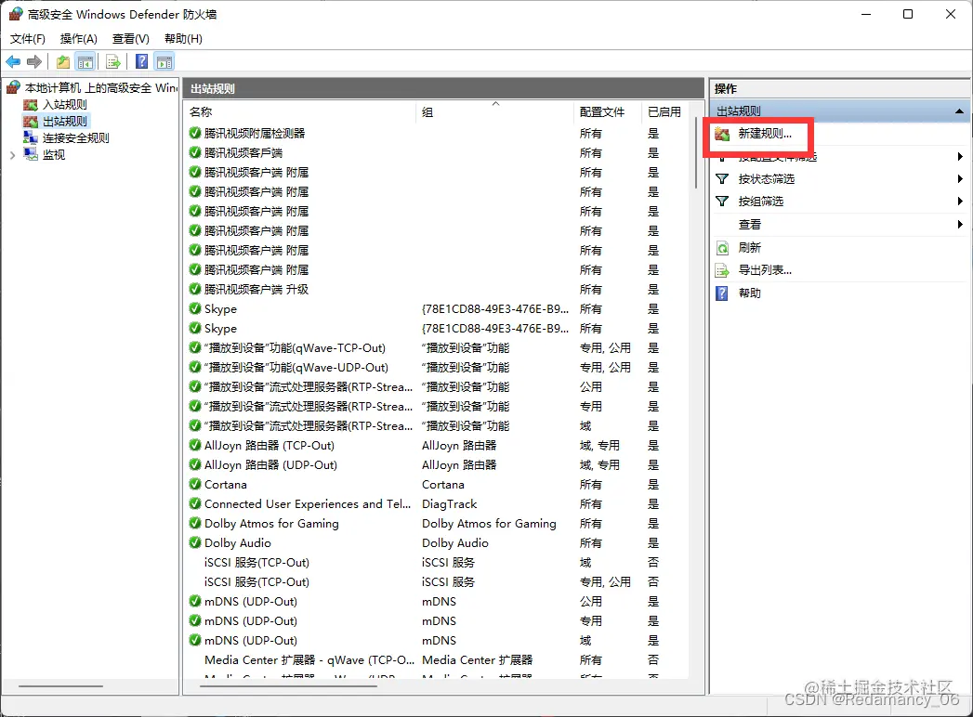This screenshot has height=717, width=973.
Task: Click the firewall icon beside 入站规则
Action: pyautogui.click(x=31, y=104)
